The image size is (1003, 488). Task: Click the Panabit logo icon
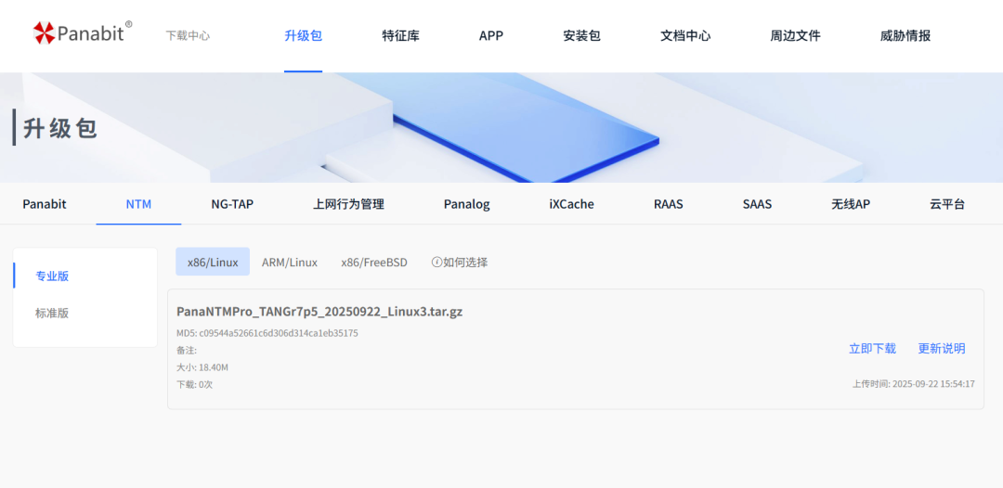44,34
